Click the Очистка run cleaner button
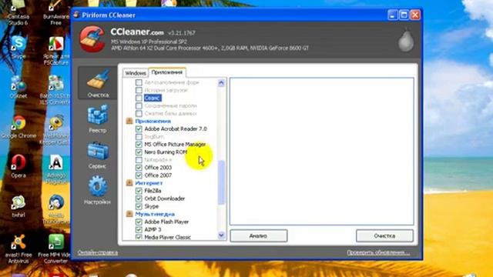This screenshot has width=493, height=277. (384, 236)
